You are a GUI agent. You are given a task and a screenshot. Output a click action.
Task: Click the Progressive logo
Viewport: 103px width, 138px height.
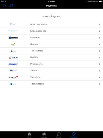click(13, 64)
